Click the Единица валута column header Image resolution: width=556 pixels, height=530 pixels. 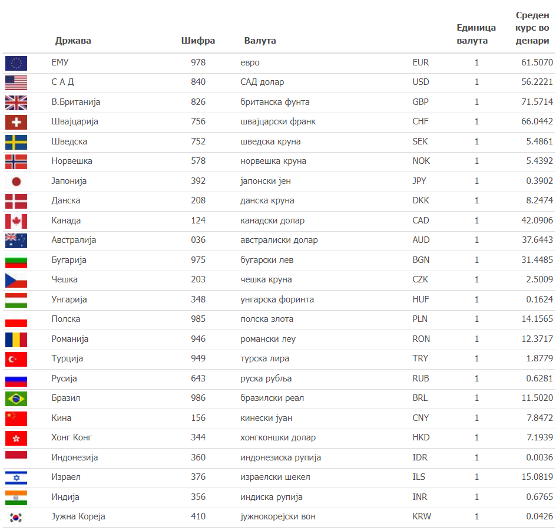(476, 34)
